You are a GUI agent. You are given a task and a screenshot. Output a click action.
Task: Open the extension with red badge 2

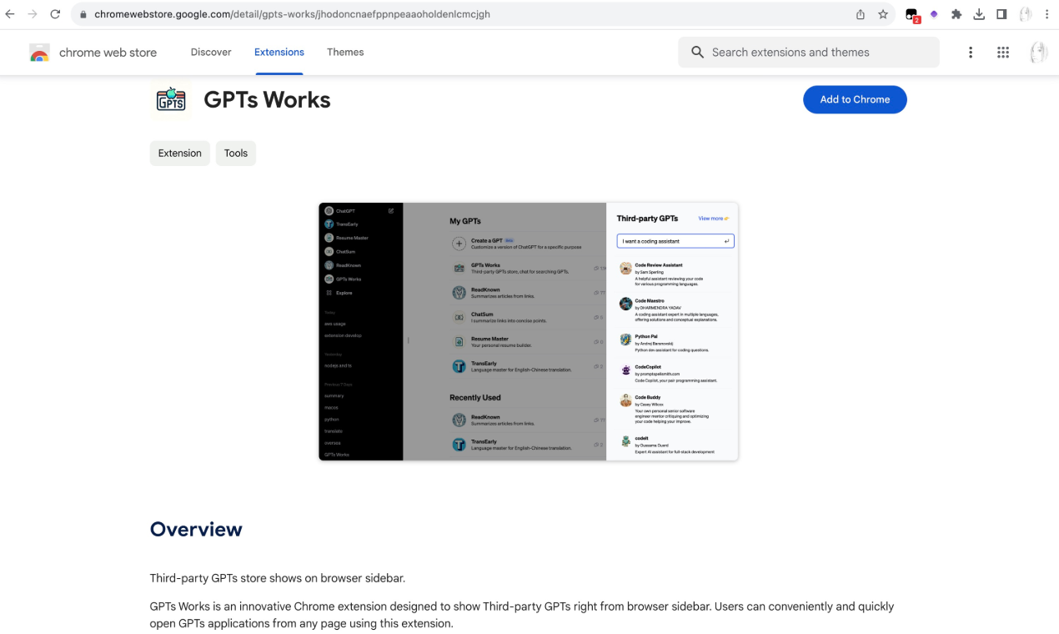[912, 15]
